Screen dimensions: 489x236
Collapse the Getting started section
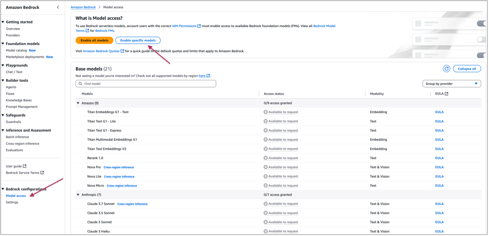pos(3,22)
